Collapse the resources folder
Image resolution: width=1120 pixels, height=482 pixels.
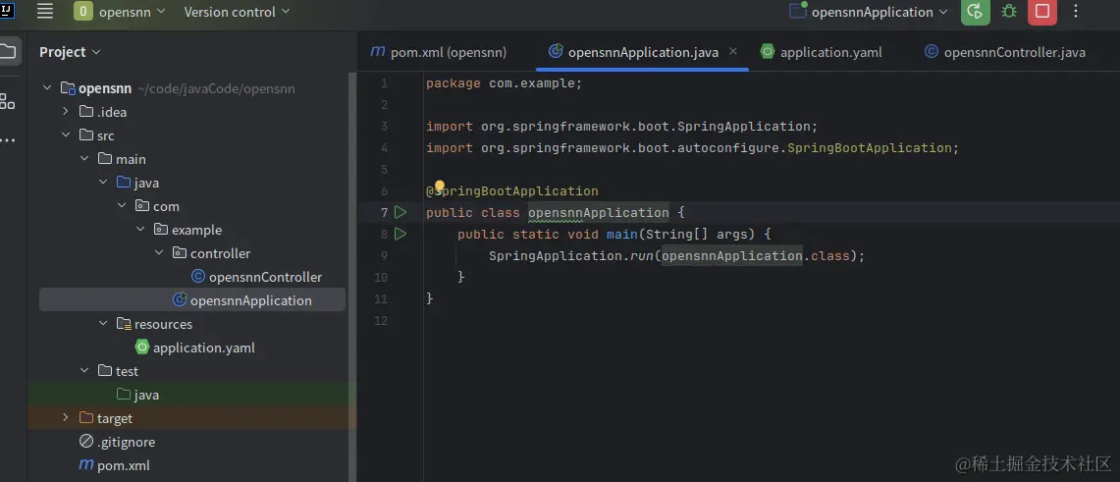[x=103, y=324]
